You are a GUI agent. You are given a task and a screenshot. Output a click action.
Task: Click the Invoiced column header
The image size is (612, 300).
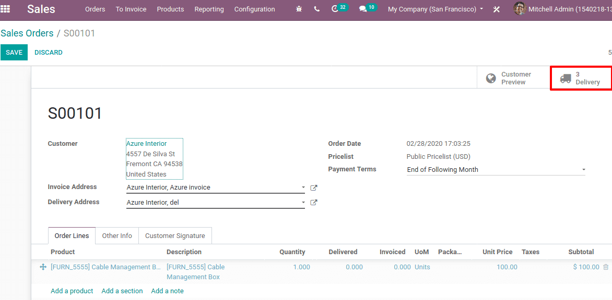click(x=393, y=252)
